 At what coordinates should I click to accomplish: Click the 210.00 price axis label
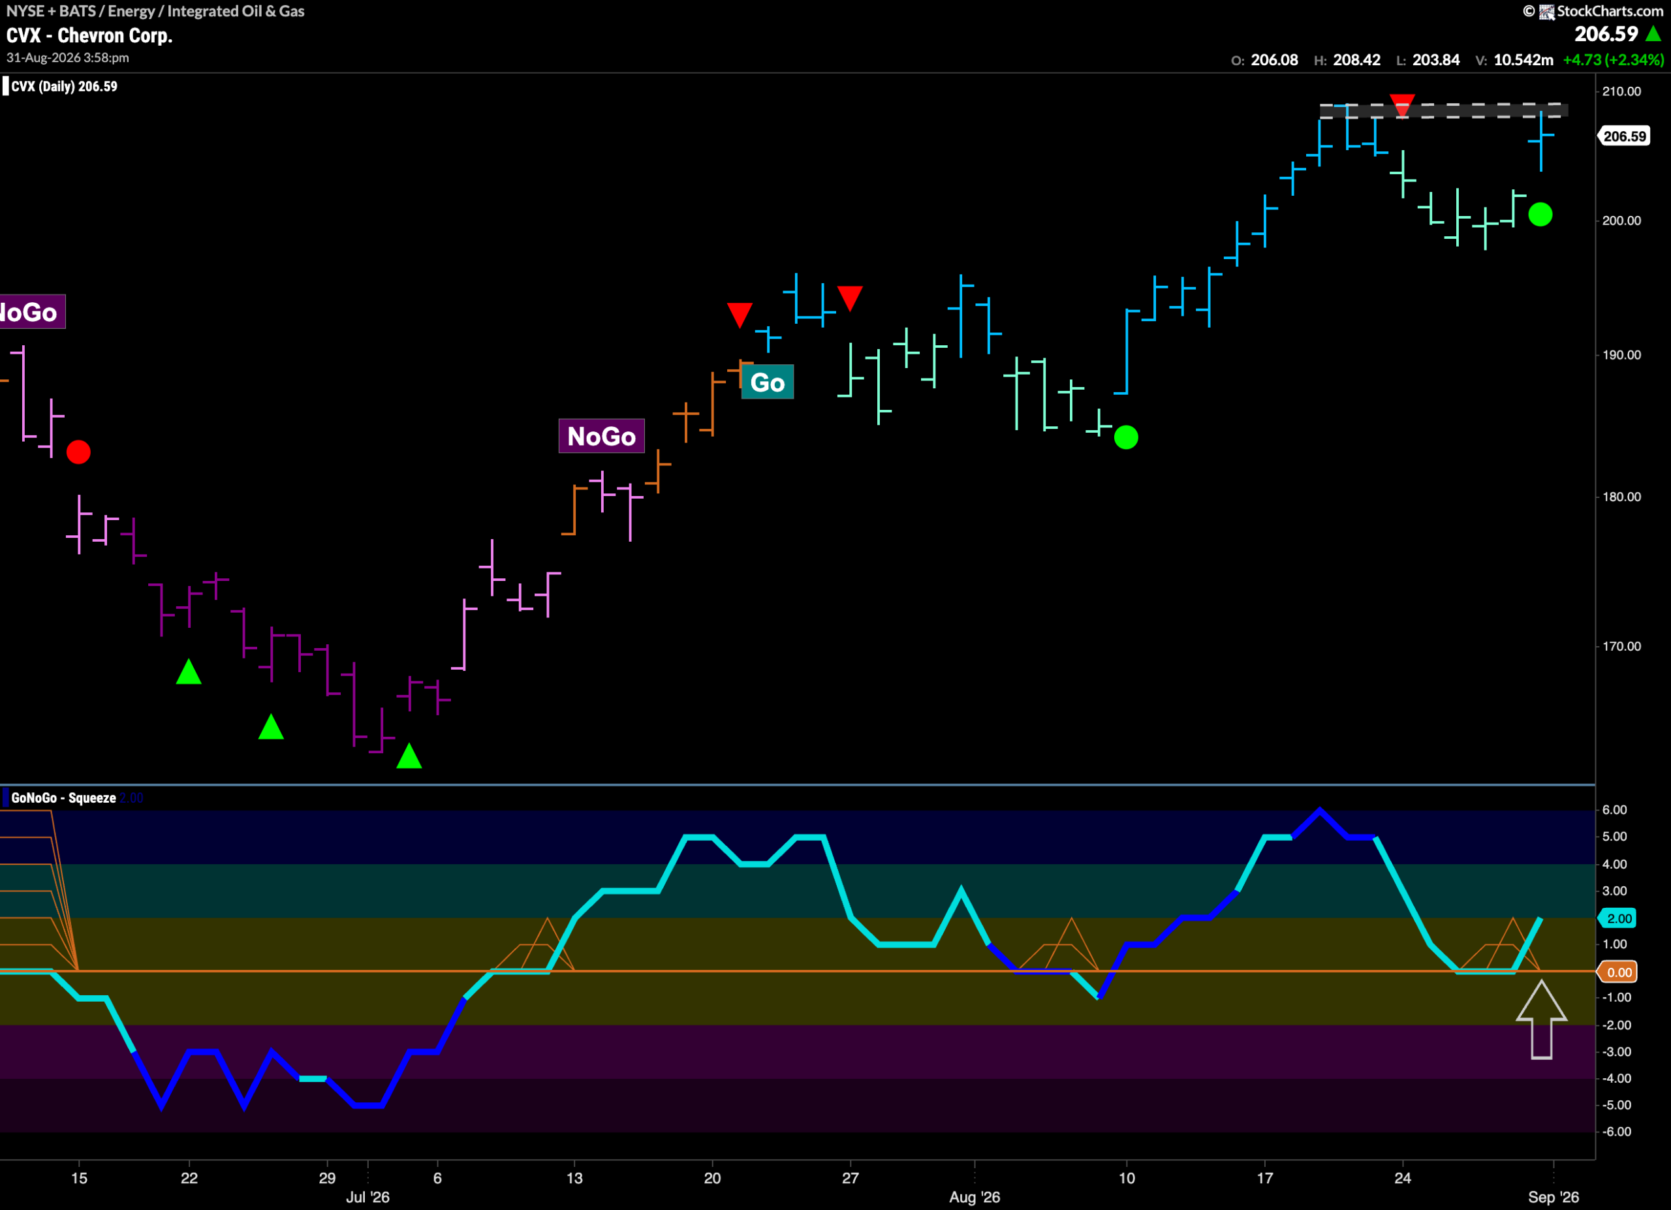[x=1621, y=91]
